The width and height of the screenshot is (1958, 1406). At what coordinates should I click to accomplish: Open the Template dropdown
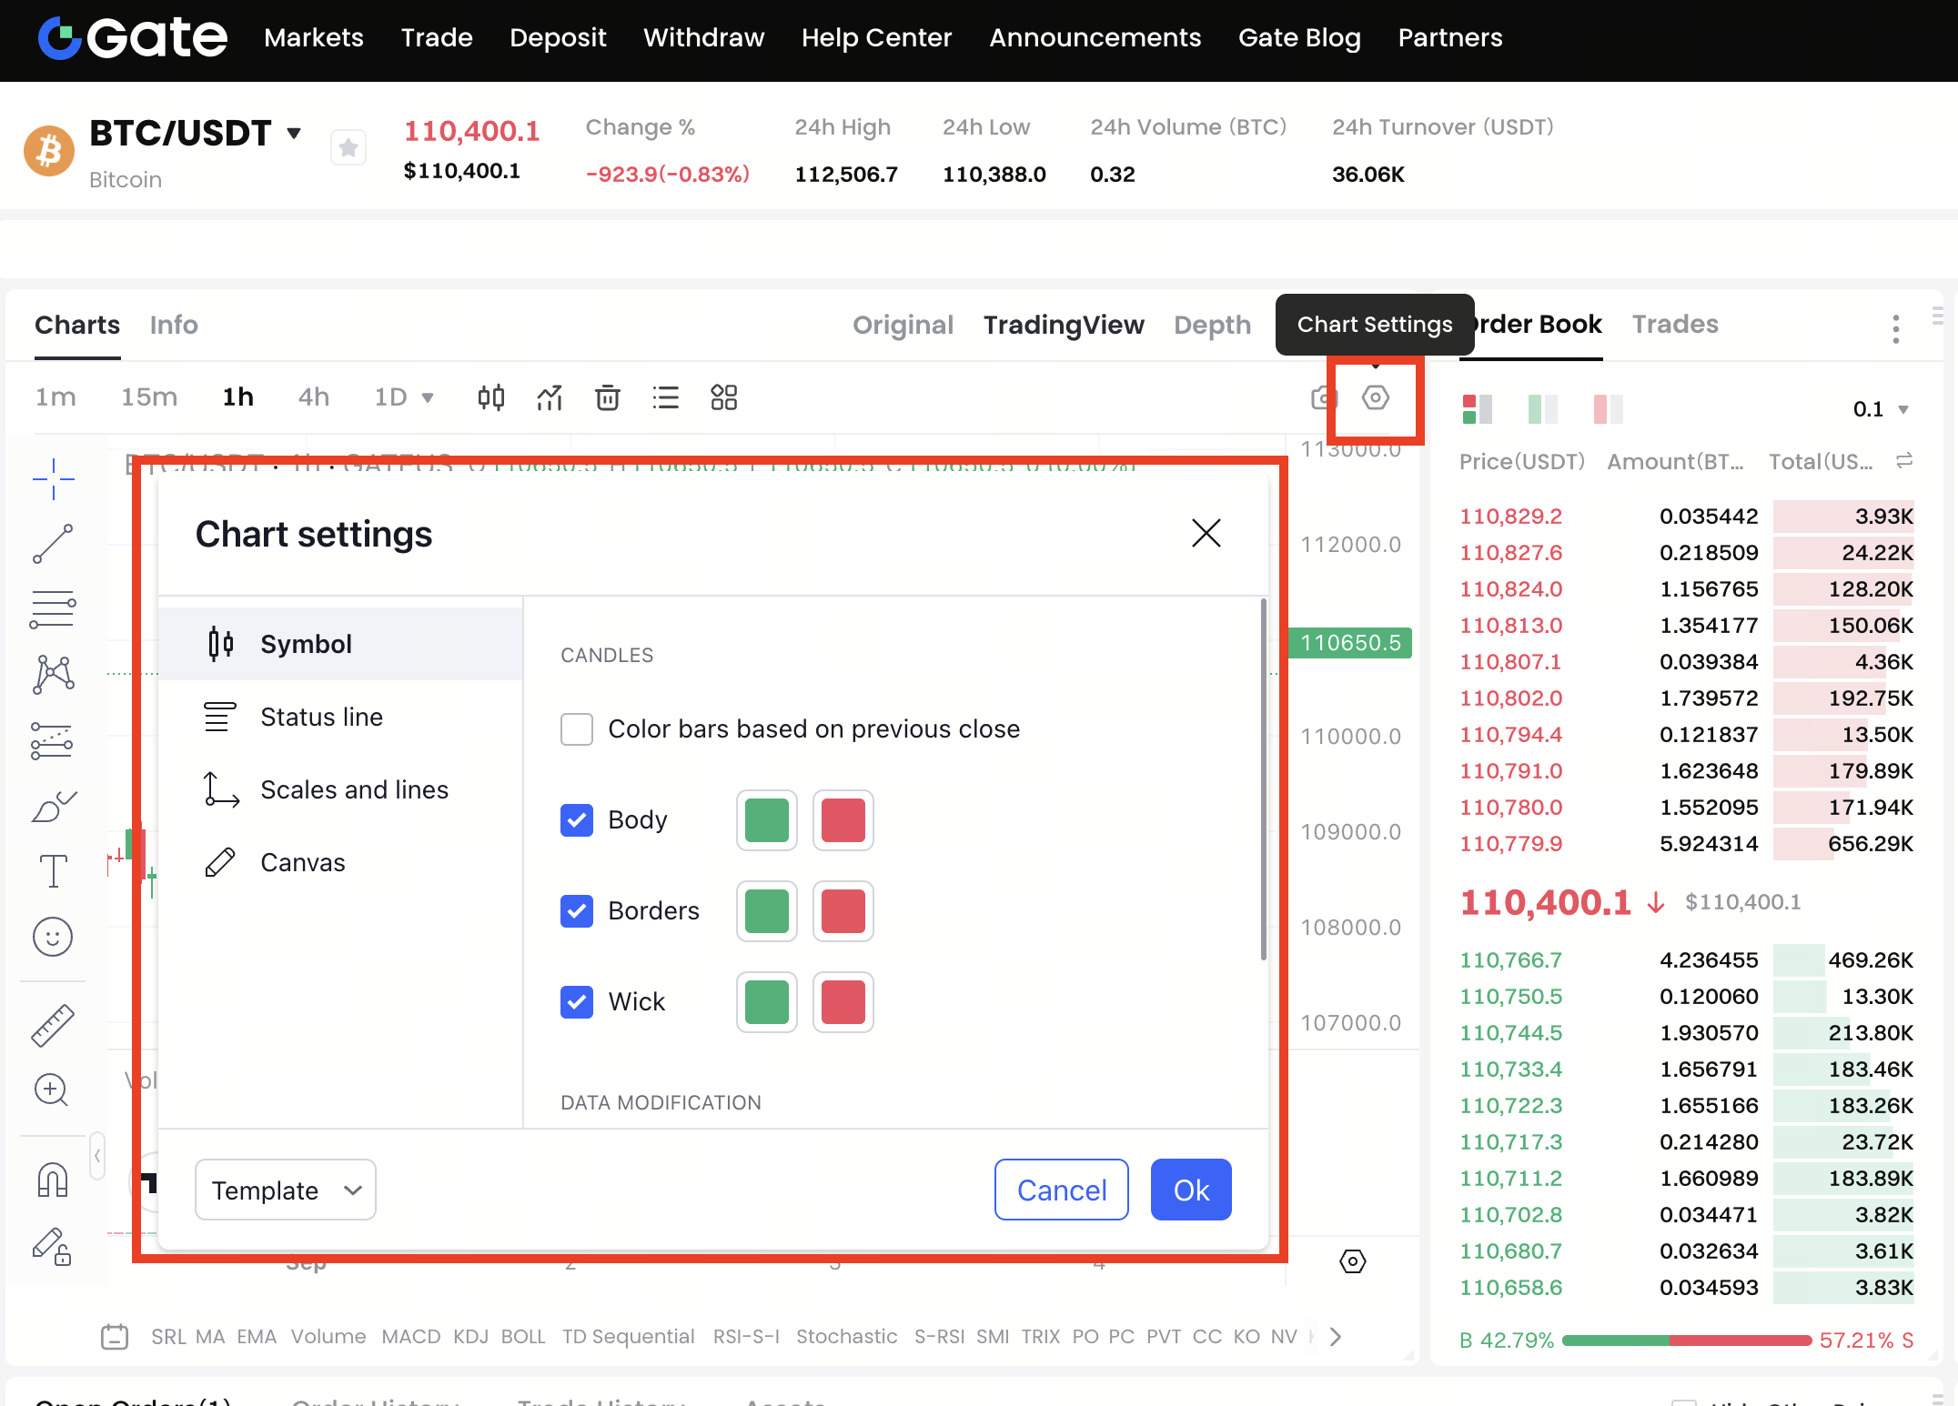[286, 1190]
